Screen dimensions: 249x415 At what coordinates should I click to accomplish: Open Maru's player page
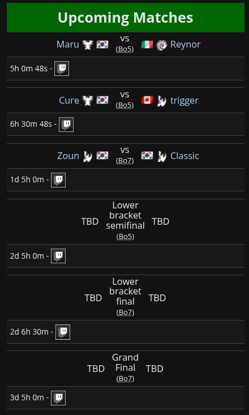(68, 45)
